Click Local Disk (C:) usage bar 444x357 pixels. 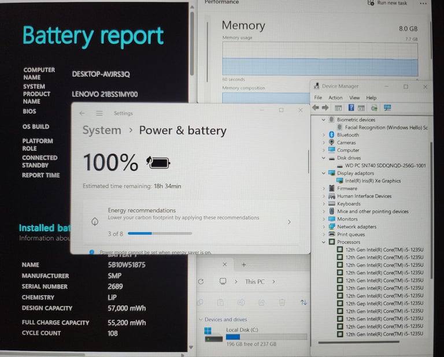(267, 337)
